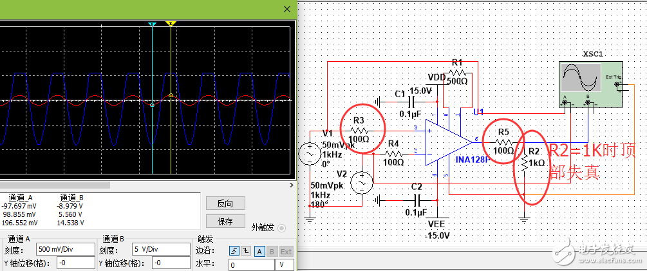Set trigger source to Ext
Image resolution: width=647 pixels, height=271 pixels.
tap(286, 251)
